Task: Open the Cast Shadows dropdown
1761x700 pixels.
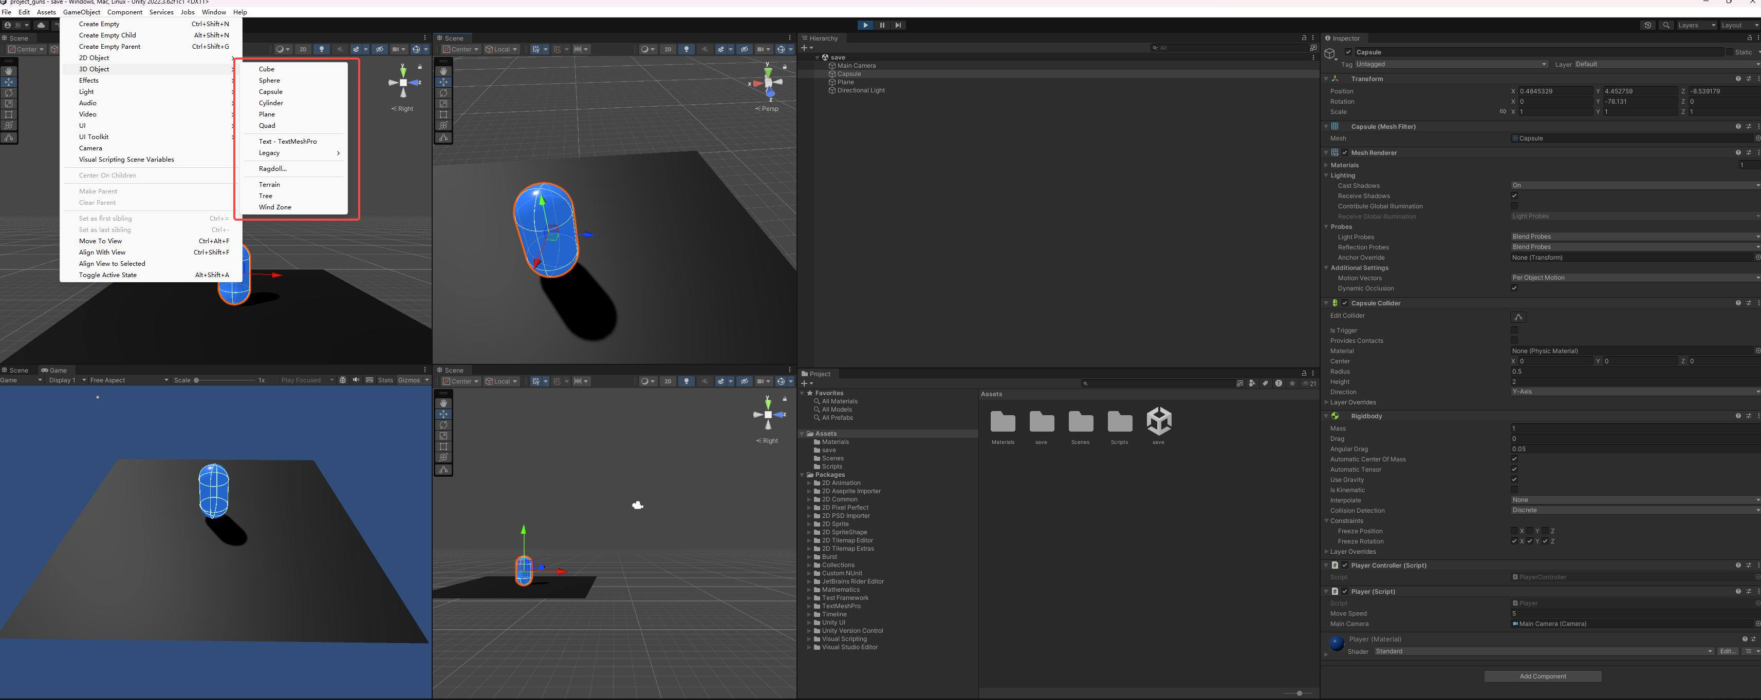Action: tap(1634, 185)
